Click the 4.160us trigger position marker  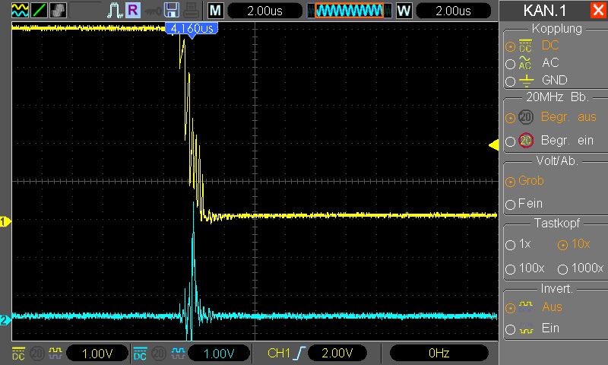(x=192, y=28)
